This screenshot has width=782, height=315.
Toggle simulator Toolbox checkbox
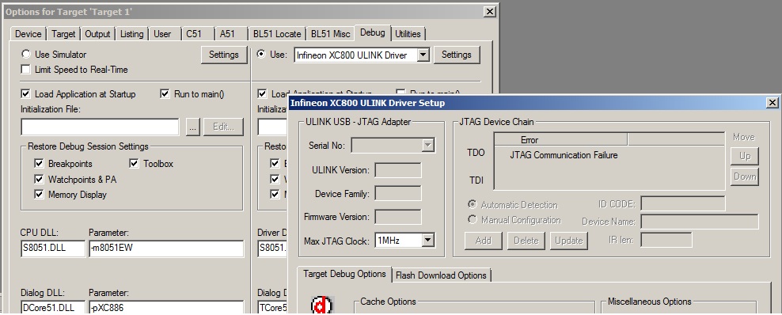[x=134, y=164]
